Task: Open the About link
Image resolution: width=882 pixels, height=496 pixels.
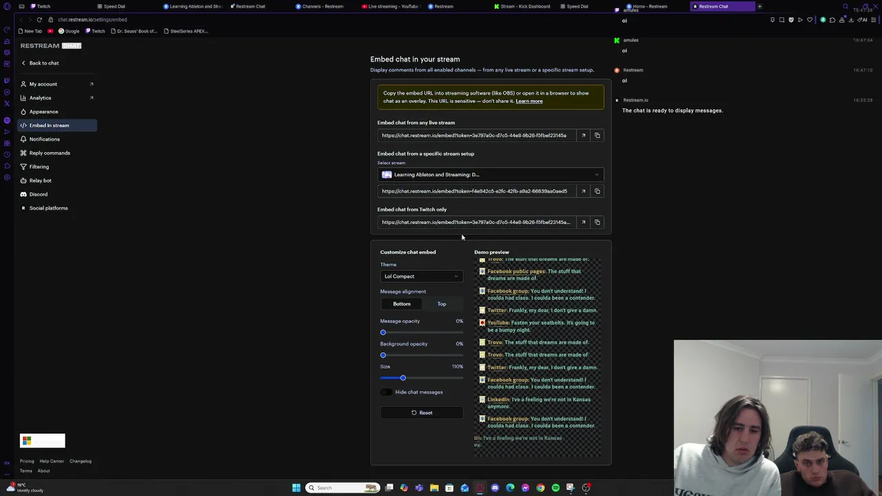Action: pos(43,471)
